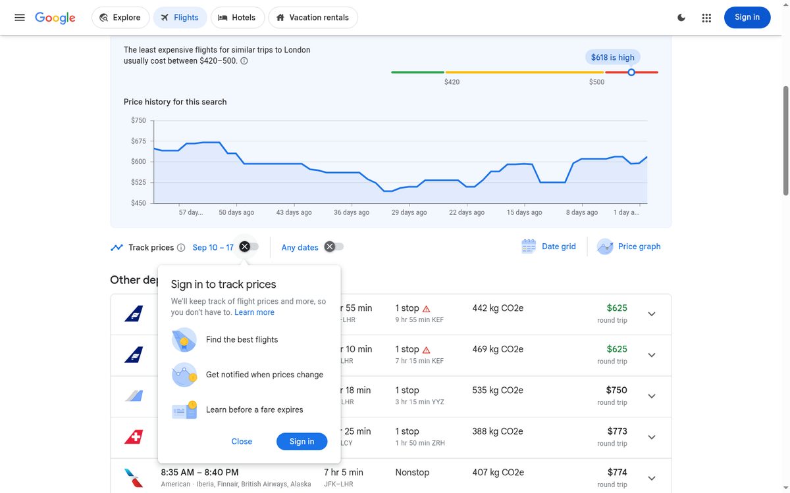This screenshot has width=790, height=493.
Task: Toggle price tracking for Sep 10 – 17
Action: point(249,246)
